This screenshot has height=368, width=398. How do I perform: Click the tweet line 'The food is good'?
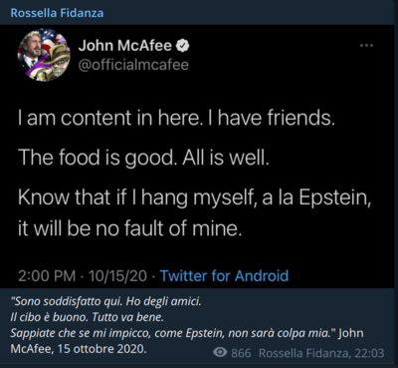click(x=143, y=158)
